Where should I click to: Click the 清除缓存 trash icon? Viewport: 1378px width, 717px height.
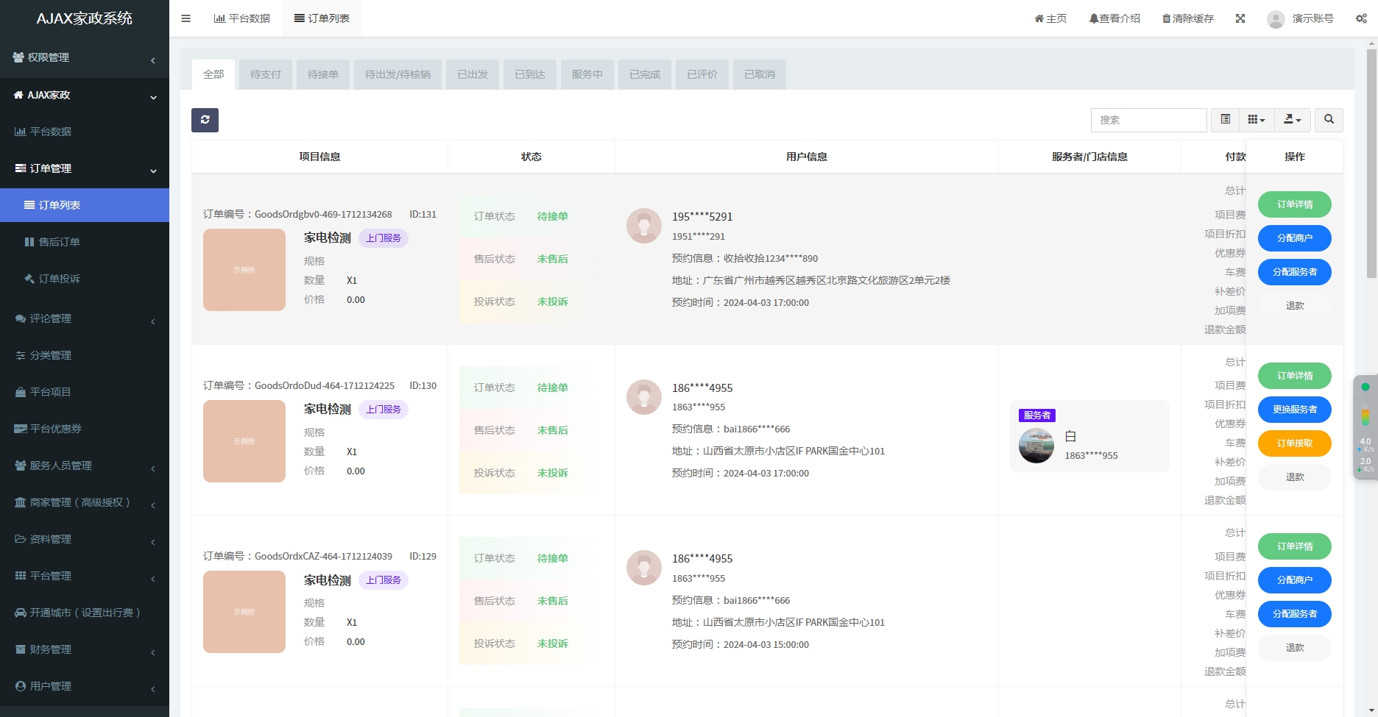pos(1166,18)
